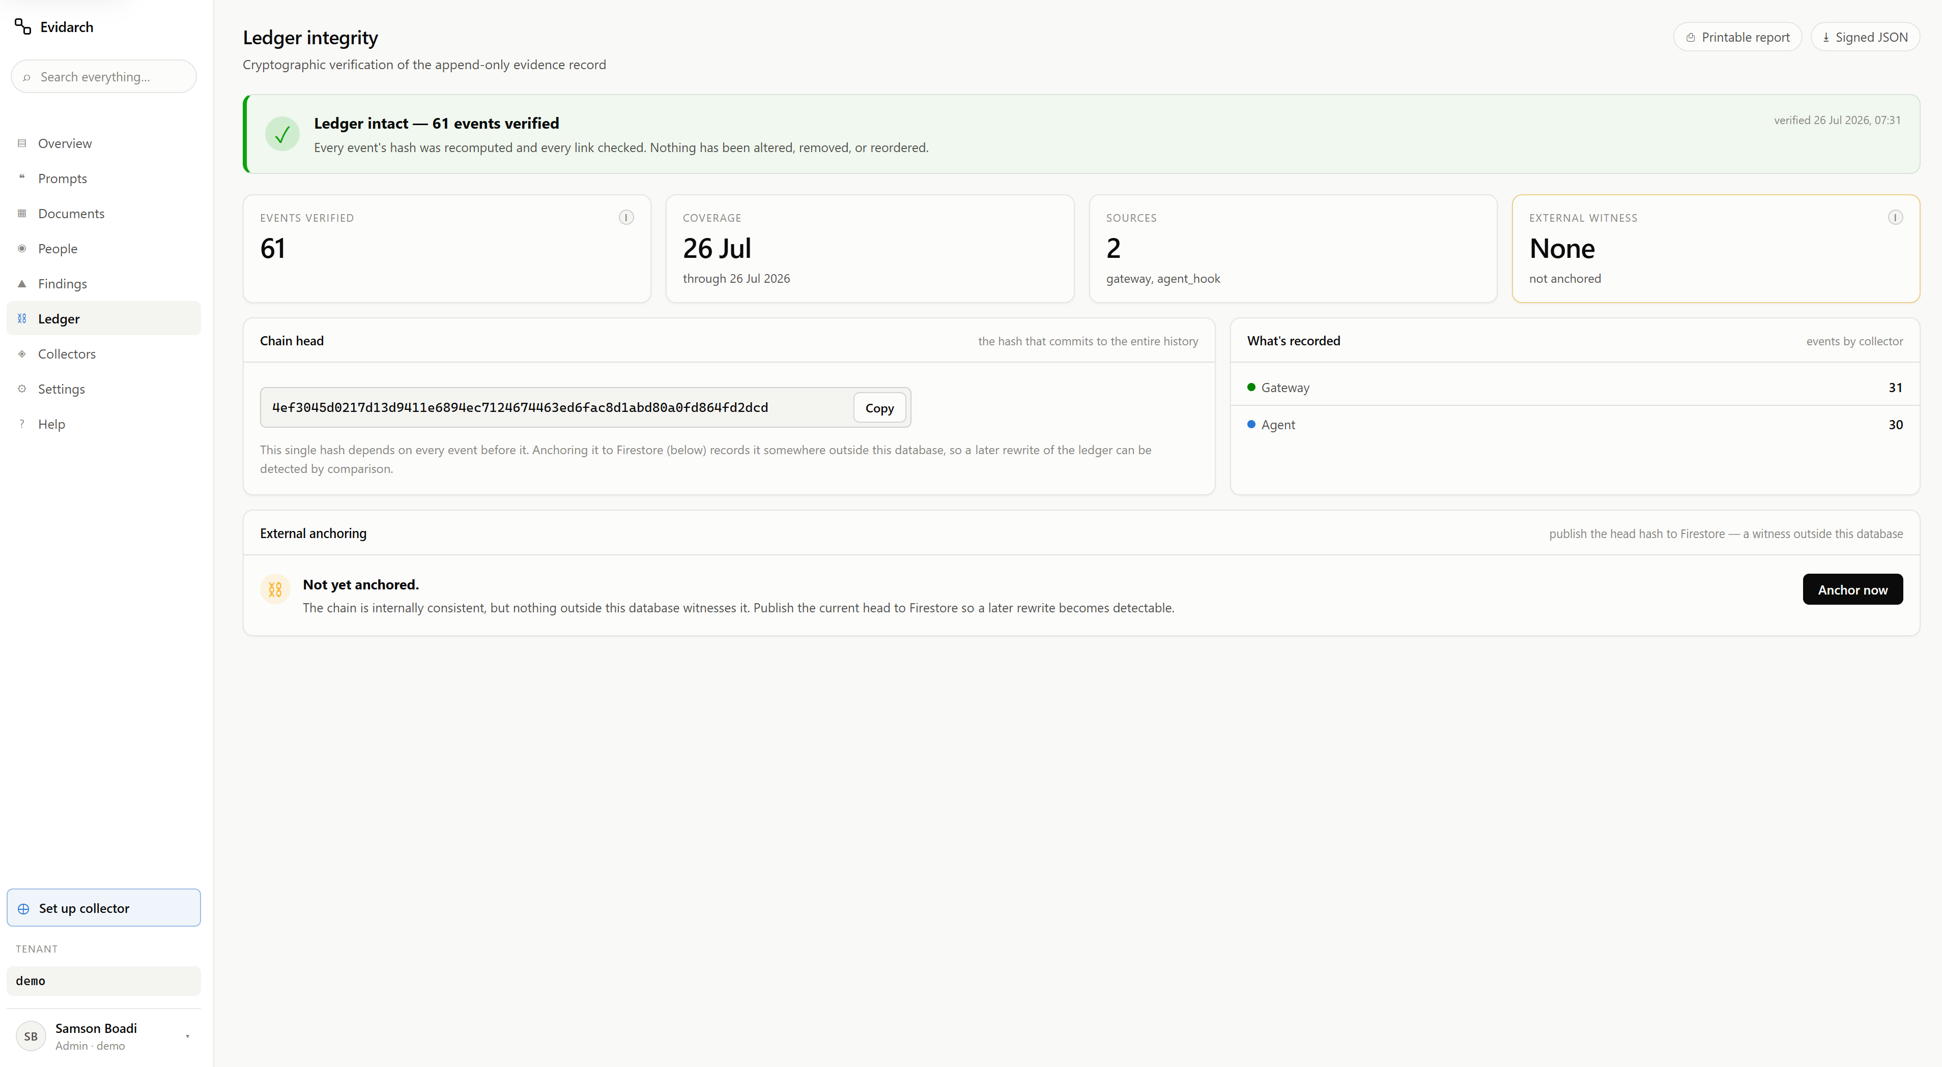Image resolution: width=1942 pixels, height=1067 pixels.
Task: Click the Ledger chain icon
Action: pos(22,319)
